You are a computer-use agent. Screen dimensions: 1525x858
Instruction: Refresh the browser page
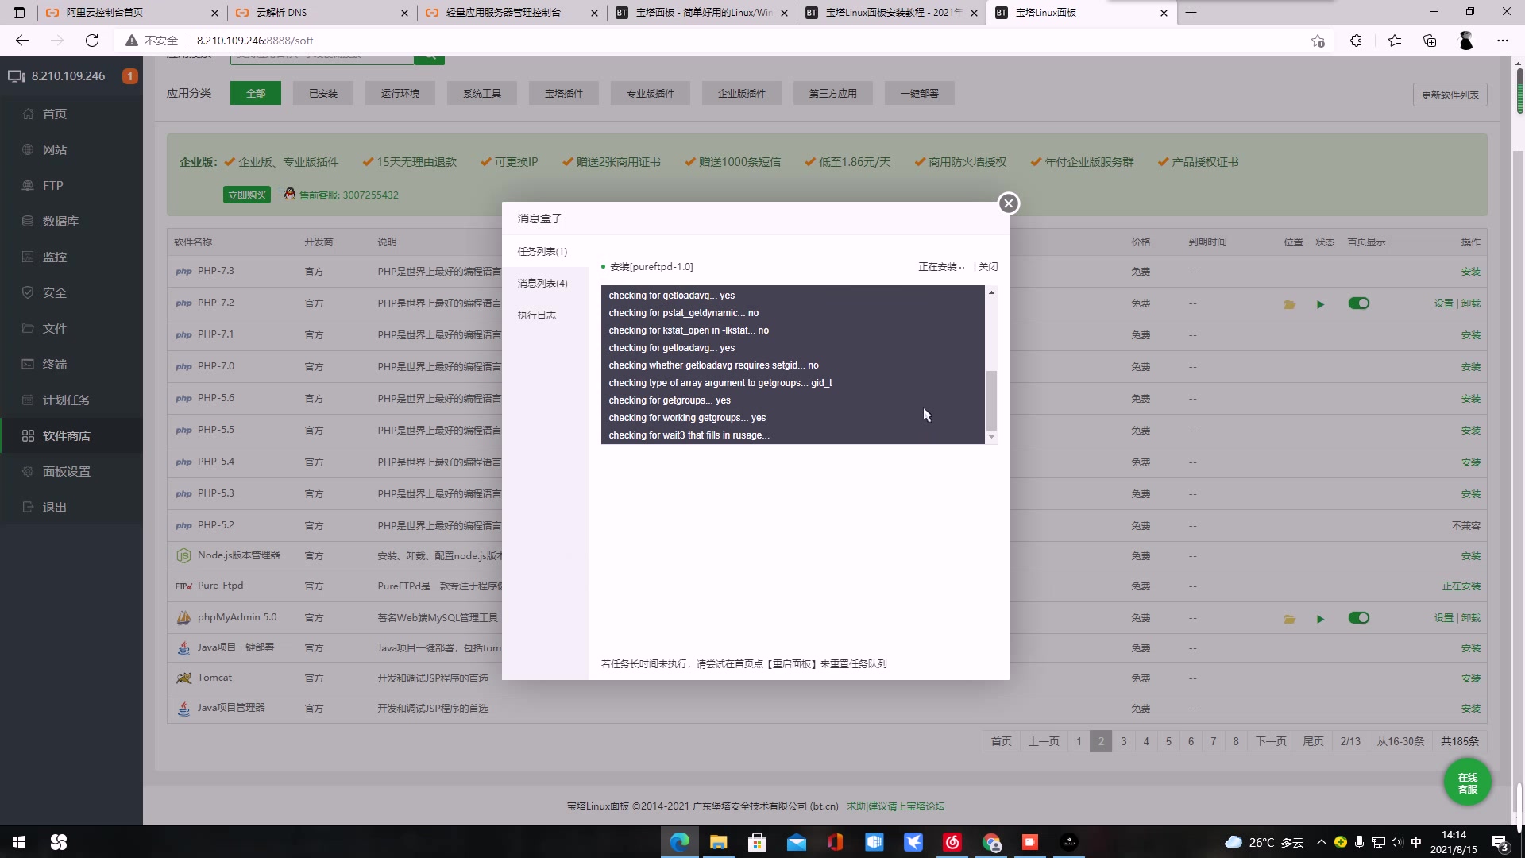92,41
